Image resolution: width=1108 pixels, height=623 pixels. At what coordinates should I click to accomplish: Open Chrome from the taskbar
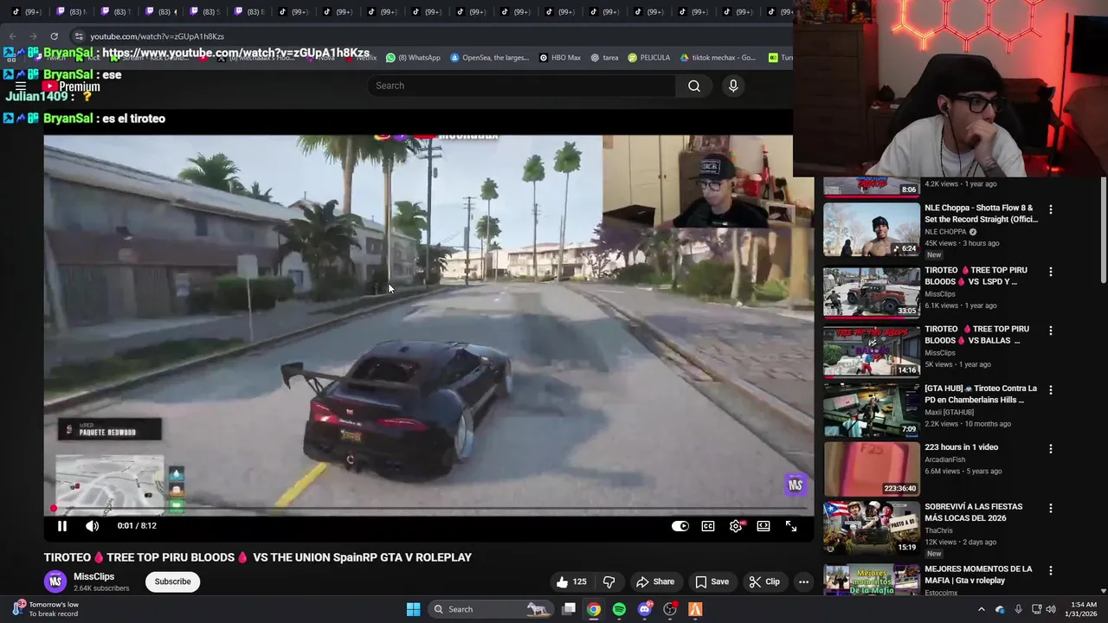594,609
